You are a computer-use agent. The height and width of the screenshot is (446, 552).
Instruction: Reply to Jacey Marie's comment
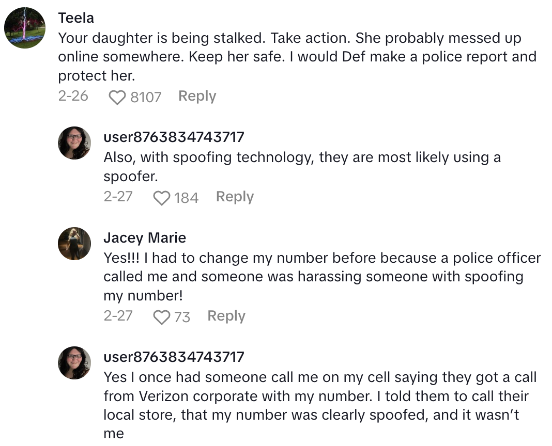[x=226, y=316]
